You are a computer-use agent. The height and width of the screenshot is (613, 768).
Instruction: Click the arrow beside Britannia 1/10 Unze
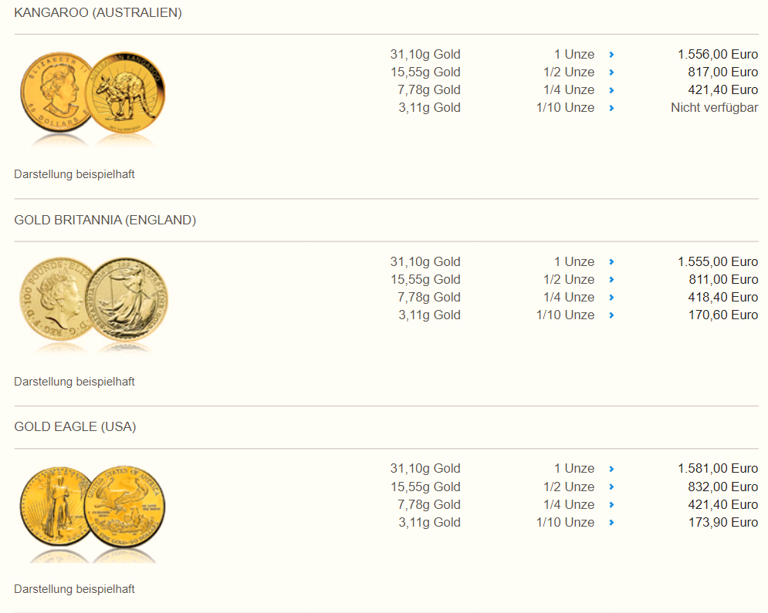coord(611,315)
